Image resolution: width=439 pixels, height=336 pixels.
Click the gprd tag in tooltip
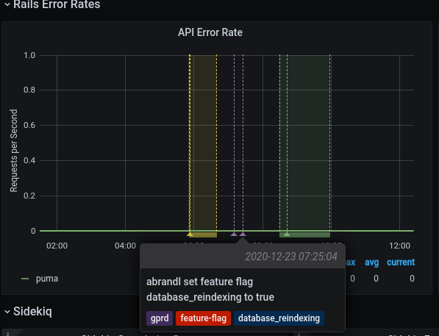pyautogui.click(x=160, y=318)
